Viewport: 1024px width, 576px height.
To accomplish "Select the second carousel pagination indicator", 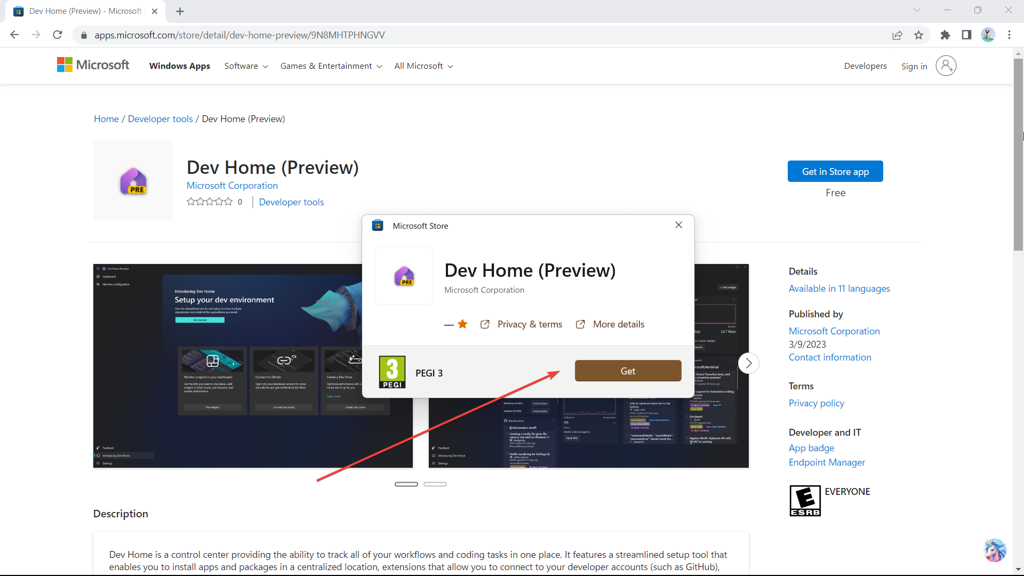I will [x=435, y=484].
